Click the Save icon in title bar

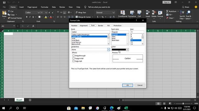(4, 2)
